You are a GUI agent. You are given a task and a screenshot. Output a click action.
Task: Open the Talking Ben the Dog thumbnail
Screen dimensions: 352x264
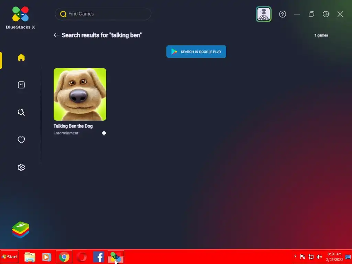80,94
